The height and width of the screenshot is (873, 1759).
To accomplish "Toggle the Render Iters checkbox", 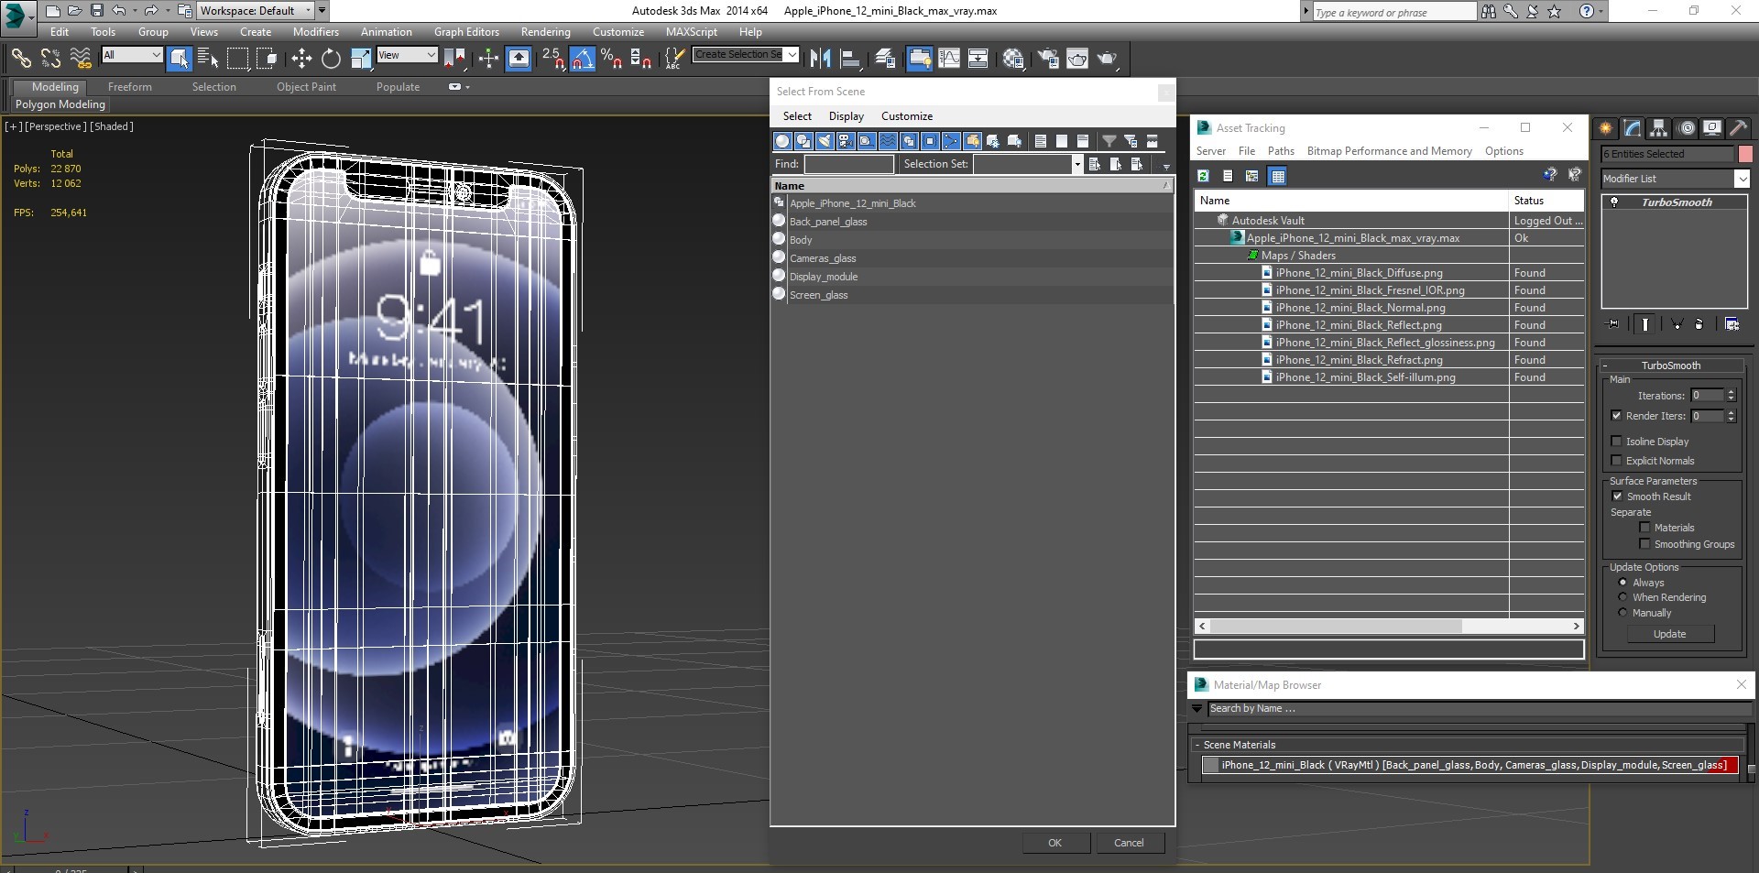I will [x=1617, y=416].
